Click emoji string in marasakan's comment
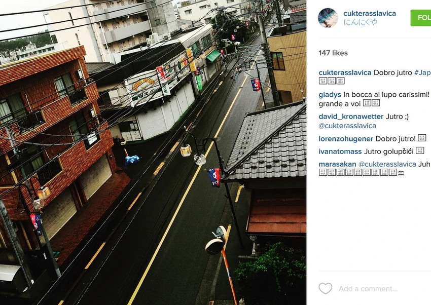 point(361,173)
